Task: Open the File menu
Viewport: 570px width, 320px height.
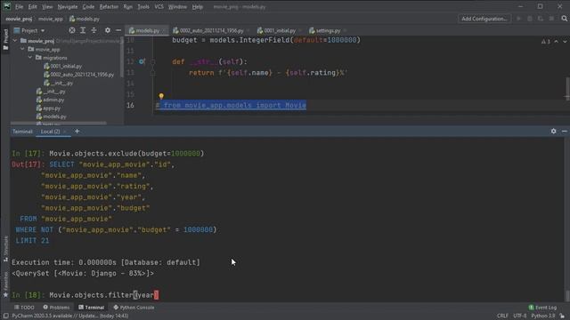Action: 19,7
